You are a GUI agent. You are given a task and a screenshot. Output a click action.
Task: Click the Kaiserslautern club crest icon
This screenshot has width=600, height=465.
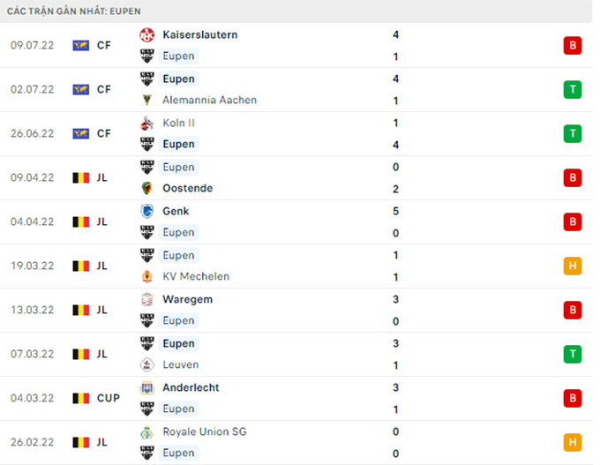[x=147, y=35]
